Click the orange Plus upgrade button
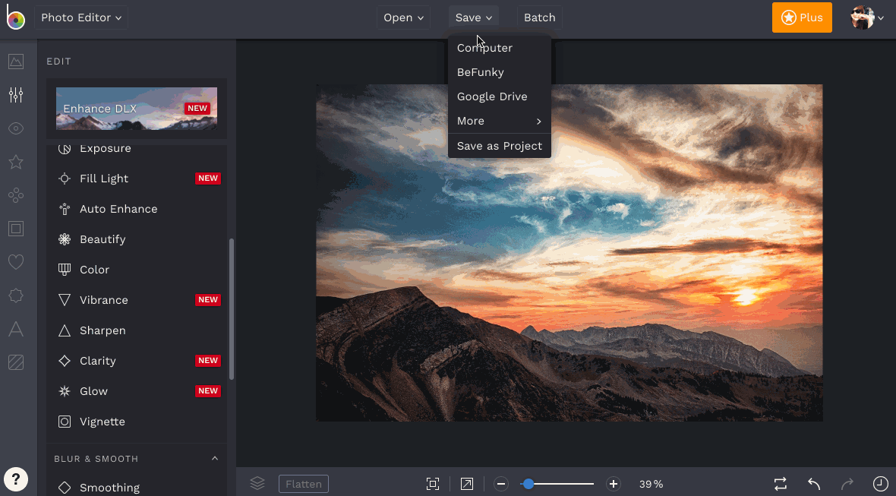This screenshot has width=896, height=496. (x=802, y=17)
